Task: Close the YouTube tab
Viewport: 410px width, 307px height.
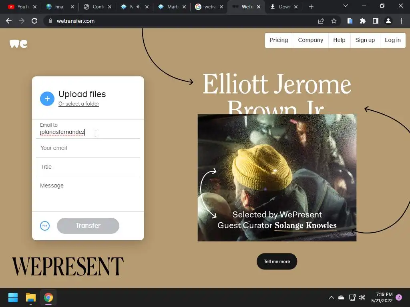Action: [x=35, y=7]
